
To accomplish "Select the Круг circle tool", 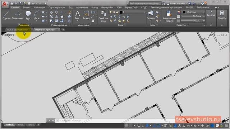I will [x=28, y=15].
